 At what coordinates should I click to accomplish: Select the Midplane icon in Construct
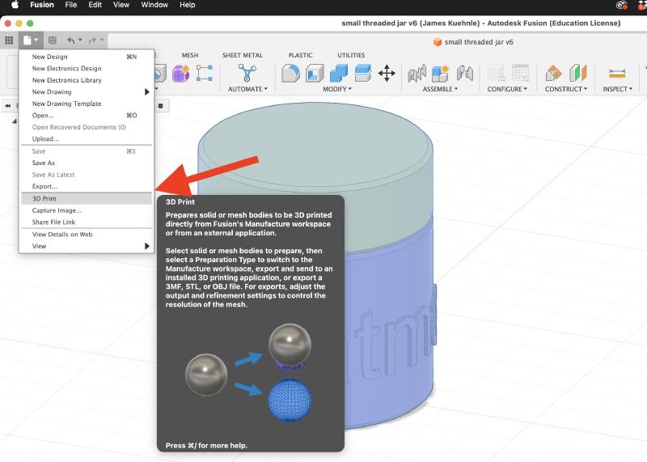(578, 74)
